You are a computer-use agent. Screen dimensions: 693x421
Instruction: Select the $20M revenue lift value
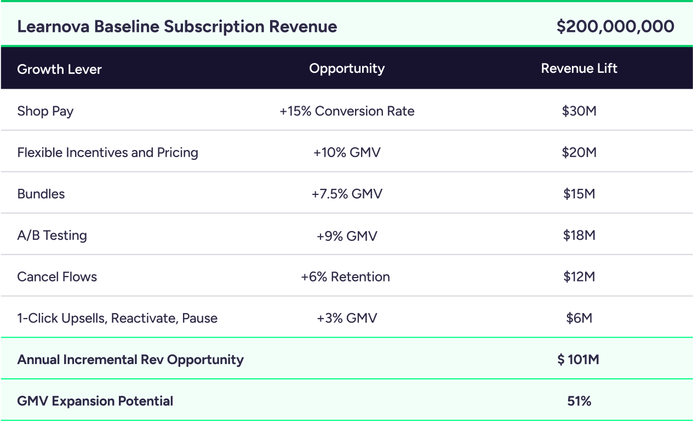(579, 152)
